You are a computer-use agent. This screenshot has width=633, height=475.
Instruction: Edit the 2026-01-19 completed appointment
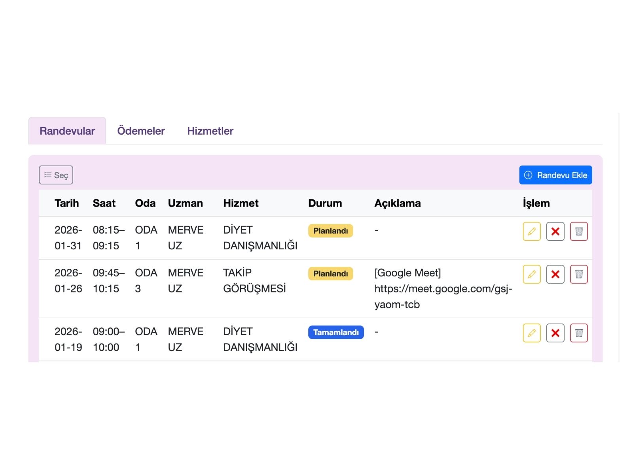pos(531,332)
